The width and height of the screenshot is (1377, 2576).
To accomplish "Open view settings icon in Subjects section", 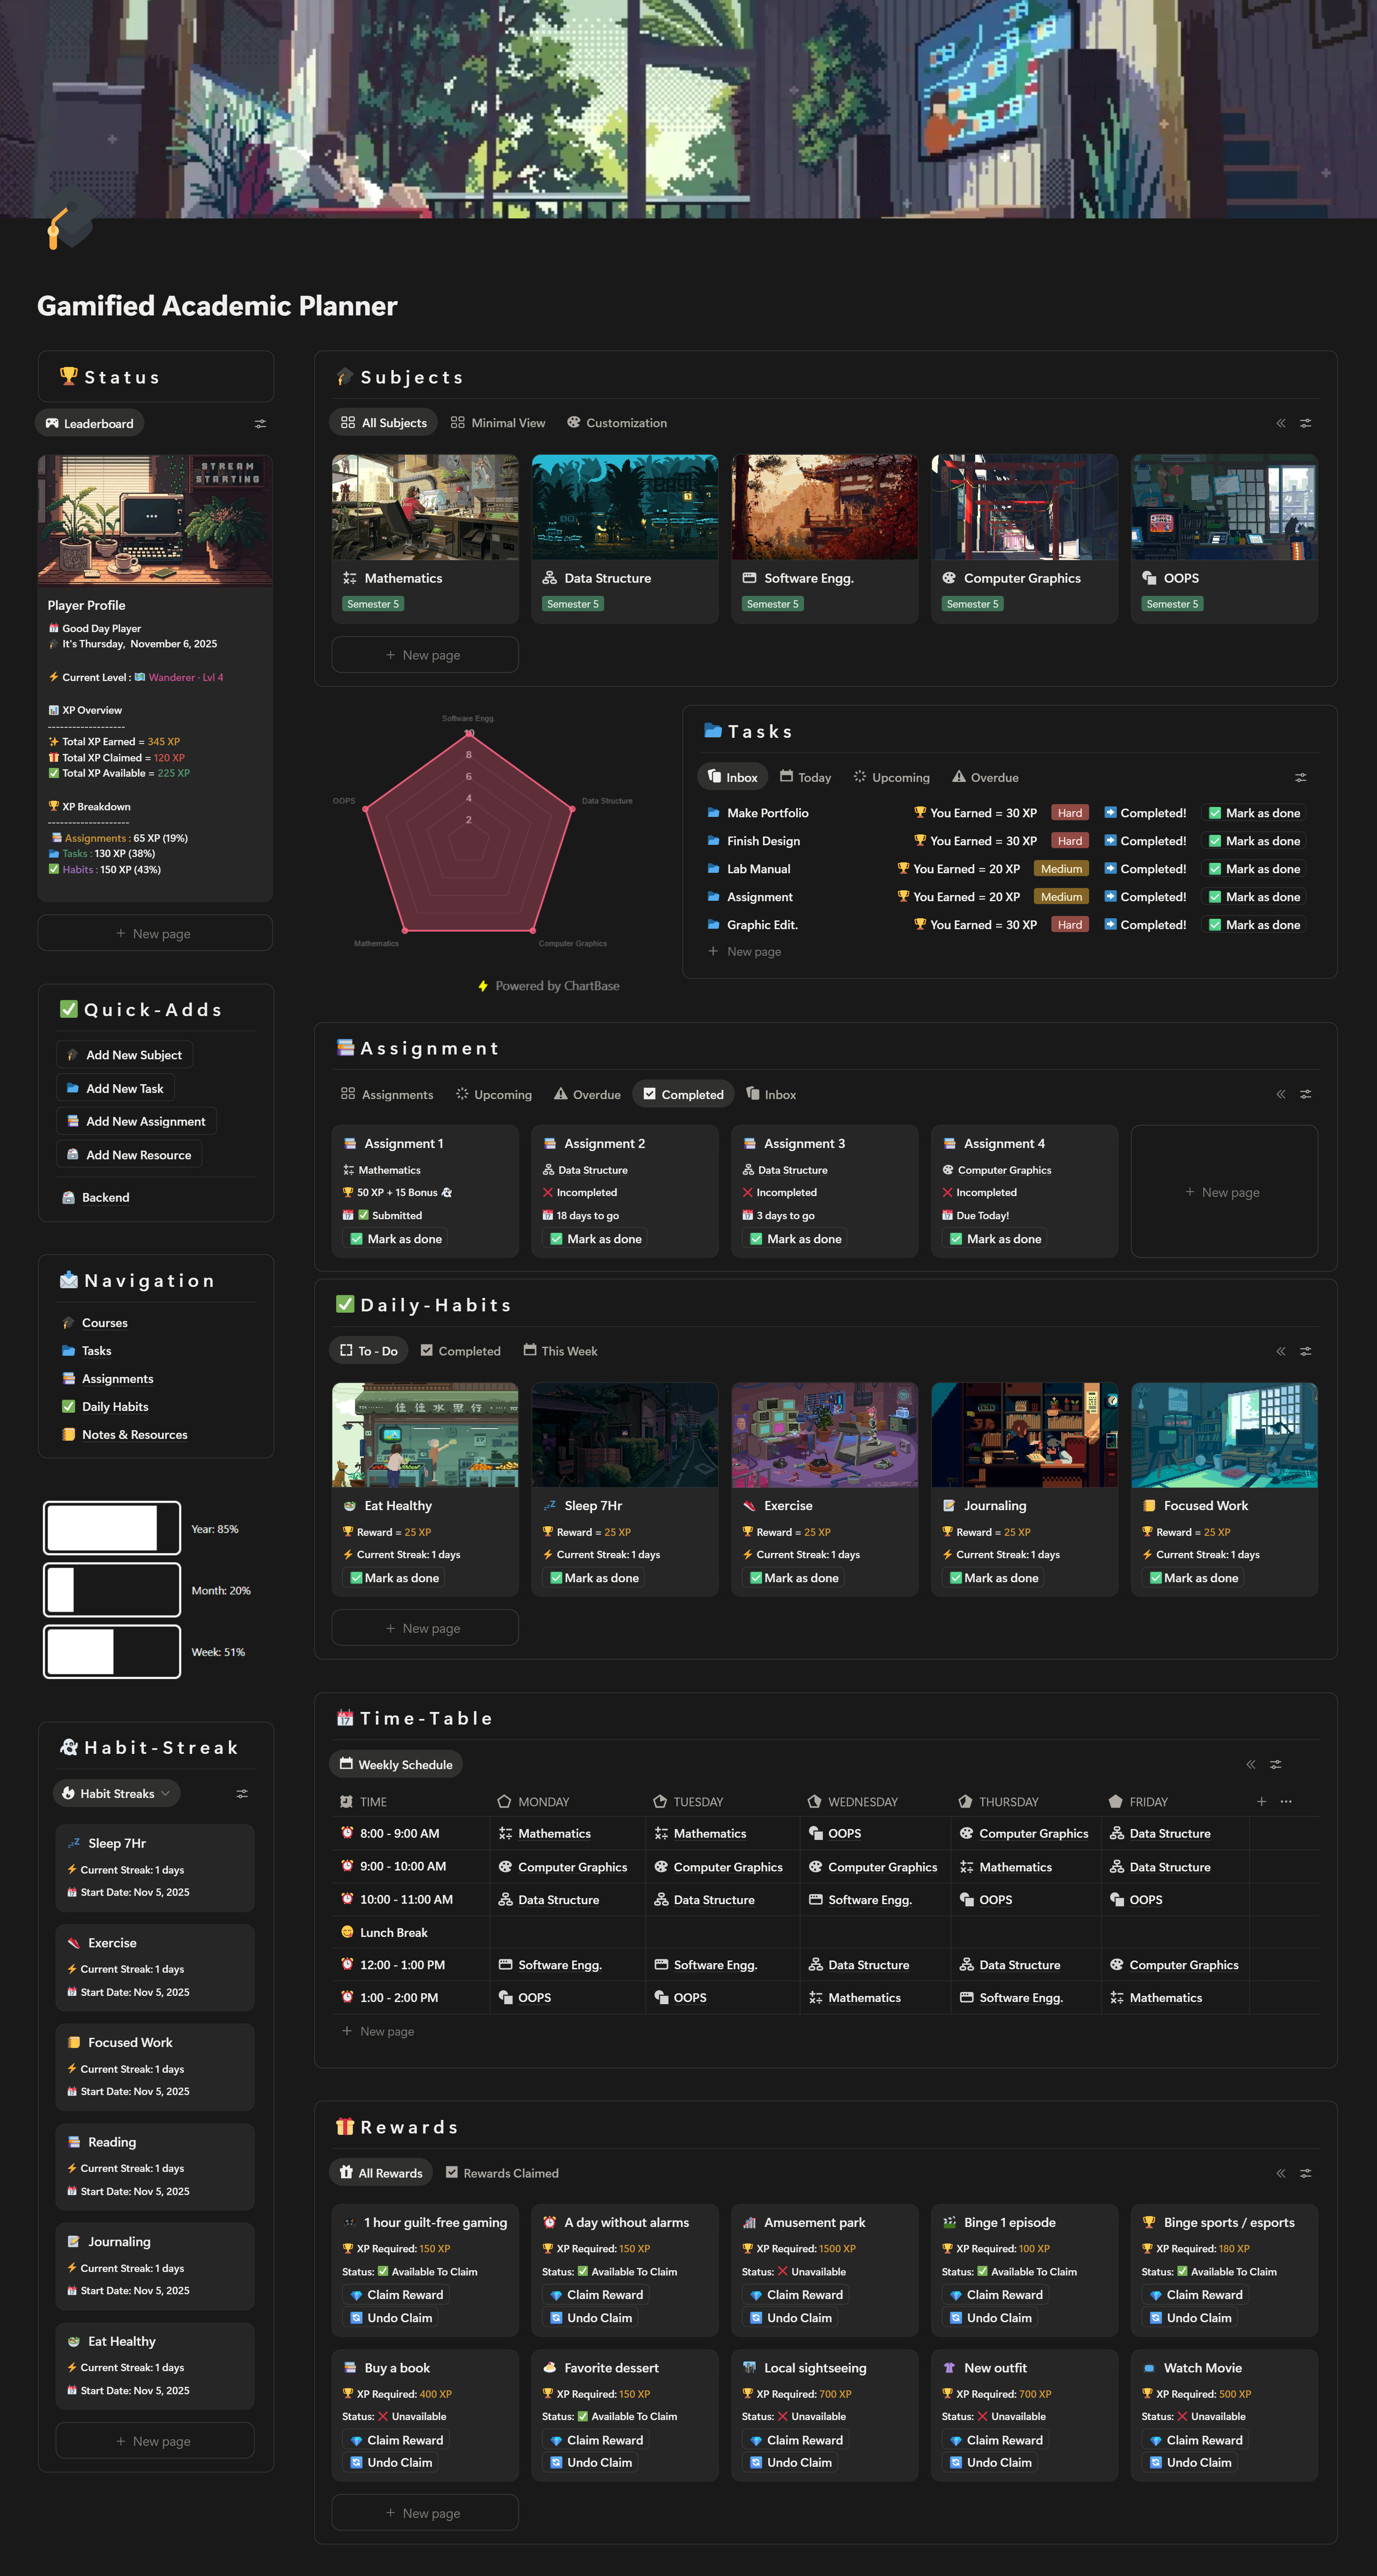I will point(1305,423).
